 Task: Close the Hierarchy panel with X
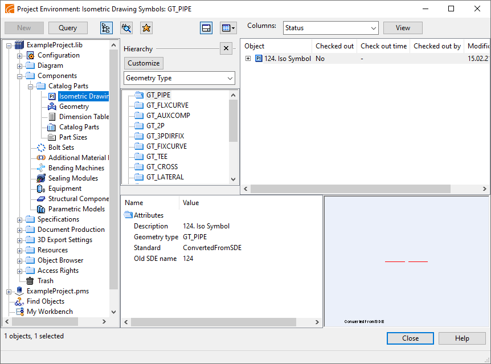pos(226,48)
